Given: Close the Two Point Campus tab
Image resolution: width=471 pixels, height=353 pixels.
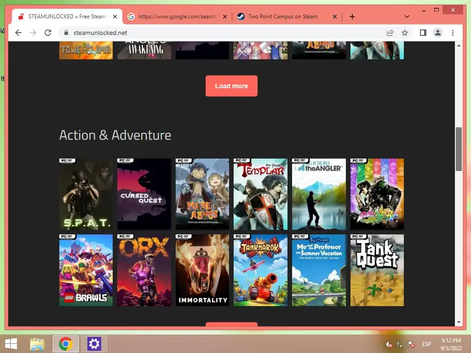Looking at the screenshot, I should tap(335, 17).
